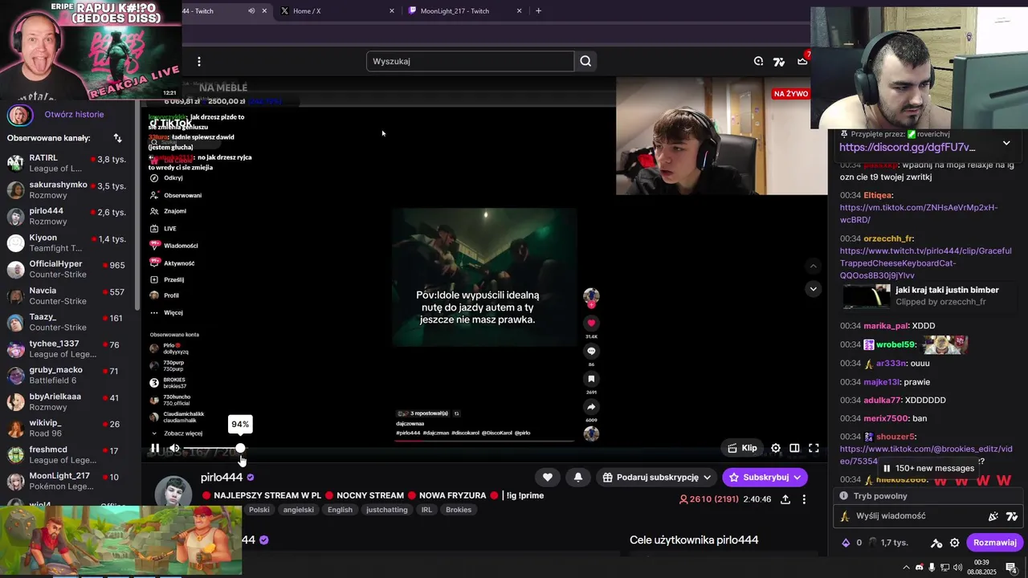Open Obserwowani in TikTok sidebar
1028x578 pixels.
click(x=176, y=195)
